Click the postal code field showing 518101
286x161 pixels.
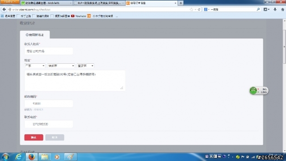tap(49, 103)
